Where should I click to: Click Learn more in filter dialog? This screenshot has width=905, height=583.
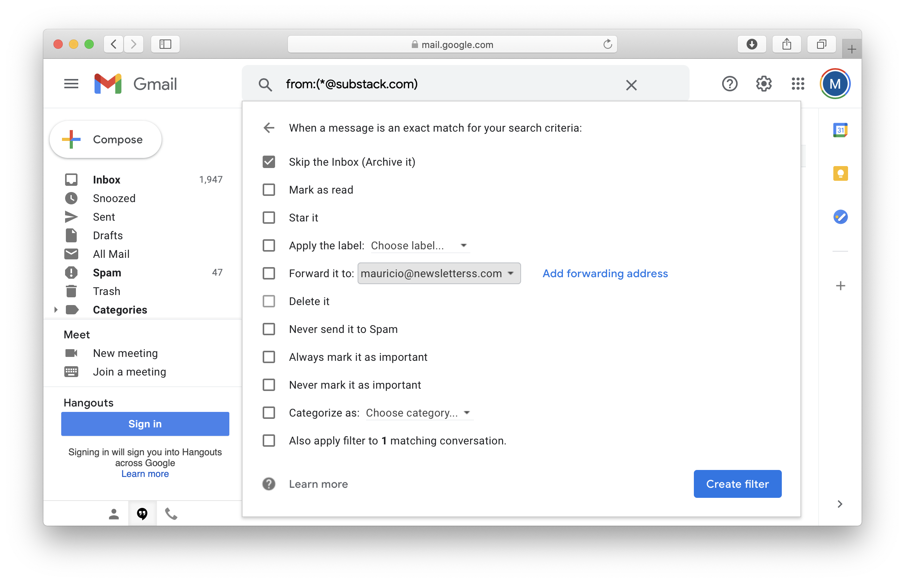point(318,484)
